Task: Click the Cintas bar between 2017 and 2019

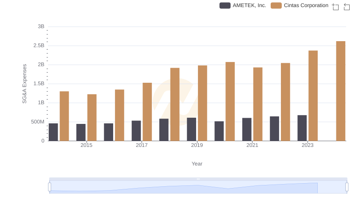Action: (175, 104)
